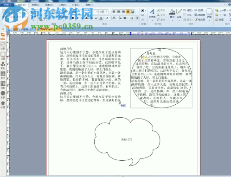The width and height of the screenshot is (231, 177).
Task: Expand the 边框 border dropdown arrow
Action: point(179,20)
